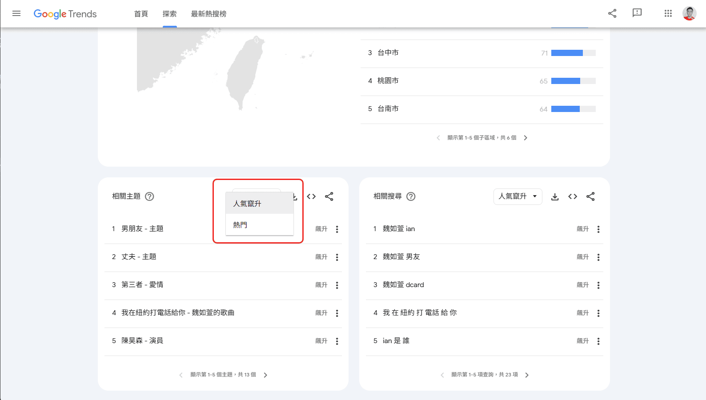706x400 pixels.
Task: Open help for 相關搜尋
Action: (x=411, y=196)
